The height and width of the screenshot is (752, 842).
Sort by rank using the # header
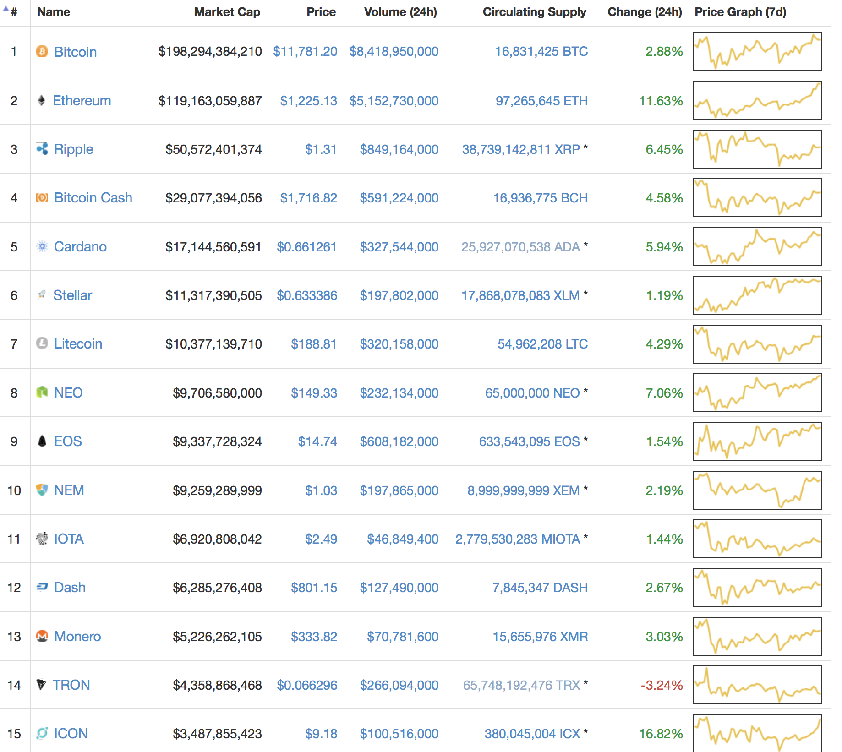pyautogui.click(x=14, y=12)
